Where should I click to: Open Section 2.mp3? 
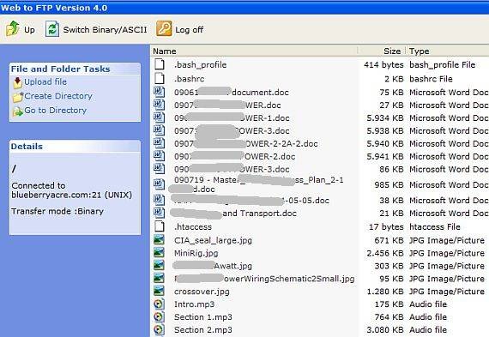203,330
